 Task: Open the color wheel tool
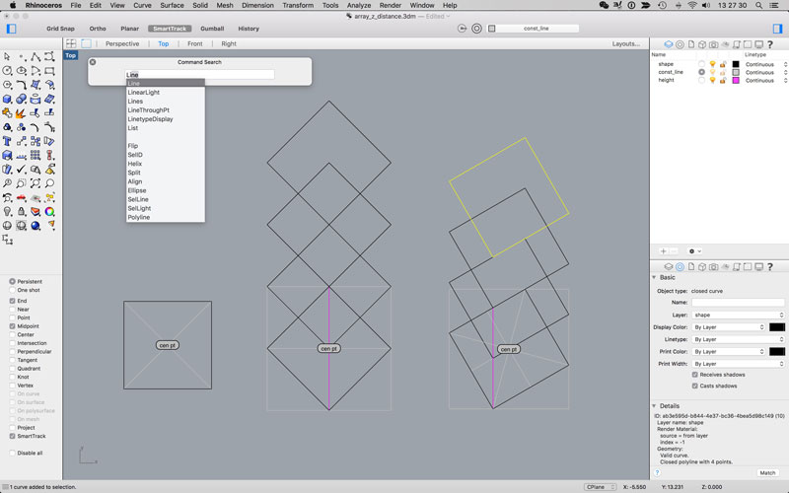tap(49, 212)
